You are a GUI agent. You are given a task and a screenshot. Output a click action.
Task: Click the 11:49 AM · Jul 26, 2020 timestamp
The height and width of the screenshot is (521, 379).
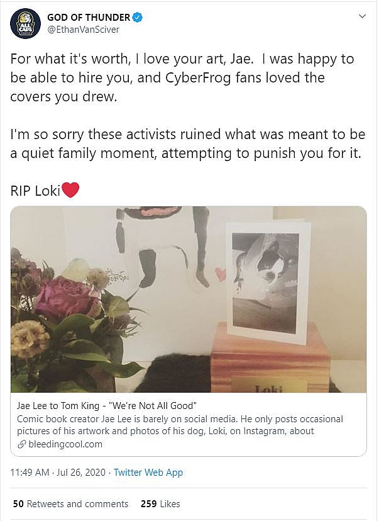pos(58,473)
